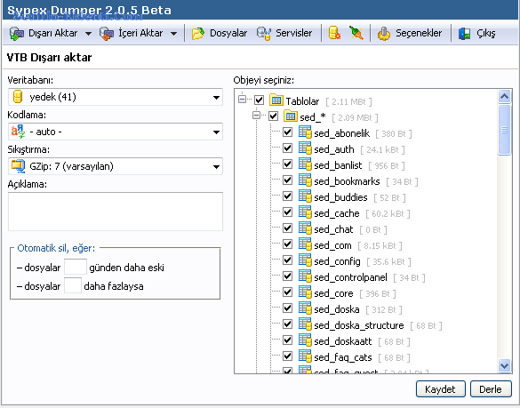Screen dimensions: 520x408
Task: Click the sed_controlpanel table icon
Action: pyautogui.click(x=305, y=276)
